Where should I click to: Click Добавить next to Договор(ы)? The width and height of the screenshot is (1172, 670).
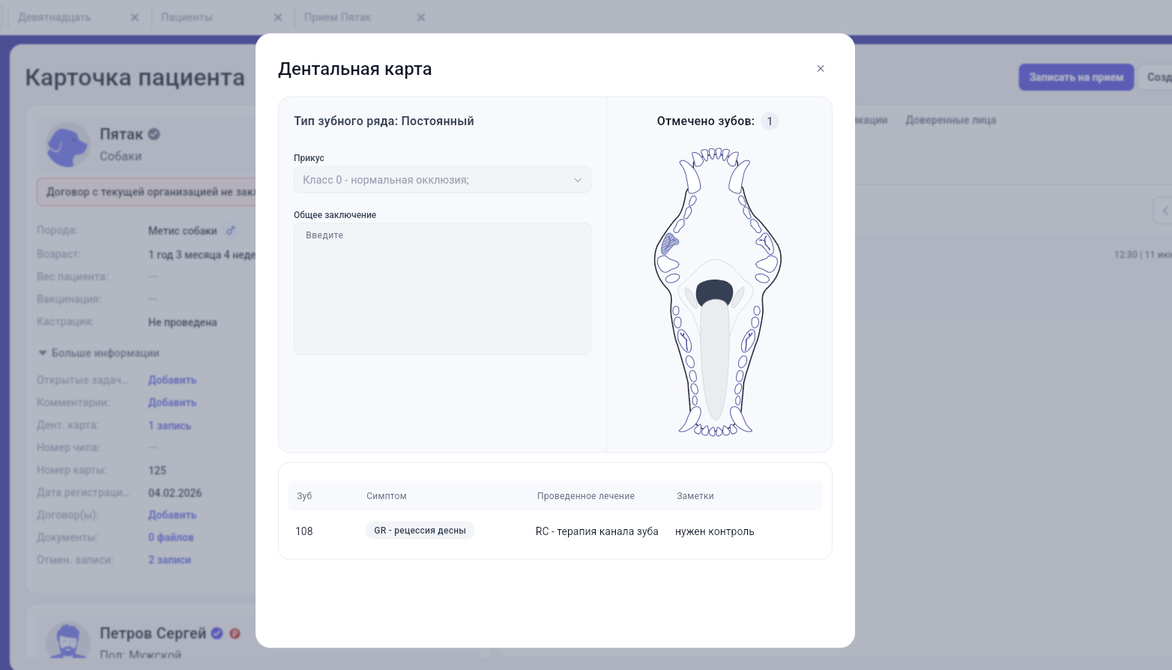coord(172,515)
